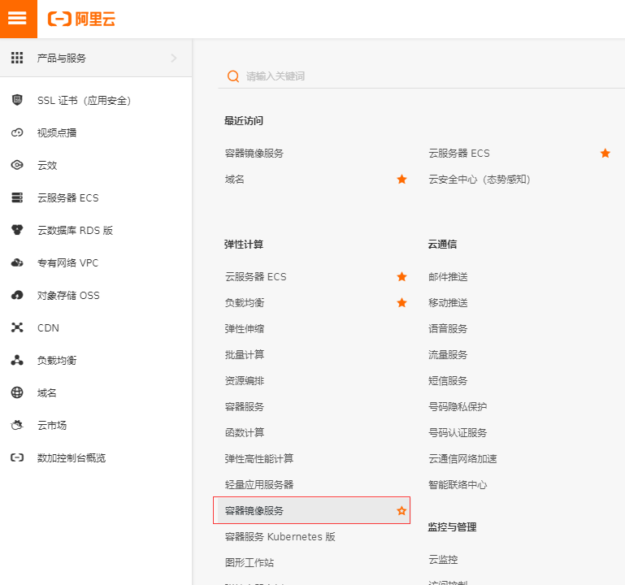The image size is (625, 585).
Task: Open 负载均衡 under 弹性计算
Action: tap(245, 303)
